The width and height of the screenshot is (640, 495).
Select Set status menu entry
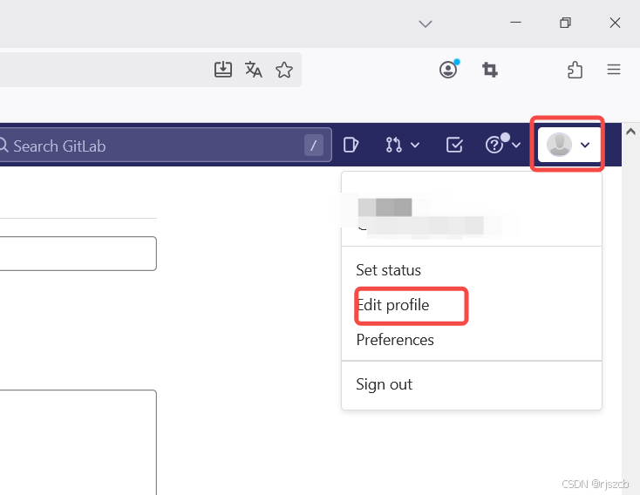388,270
